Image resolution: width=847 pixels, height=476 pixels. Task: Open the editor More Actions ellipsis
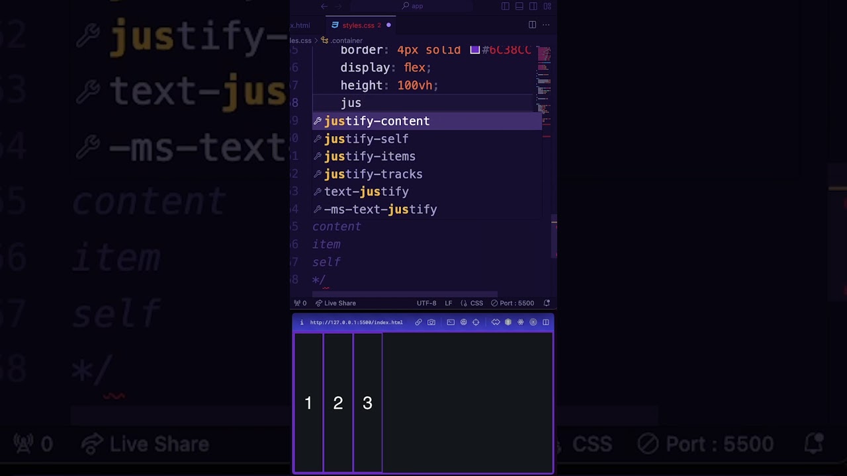tap(546, 25)
